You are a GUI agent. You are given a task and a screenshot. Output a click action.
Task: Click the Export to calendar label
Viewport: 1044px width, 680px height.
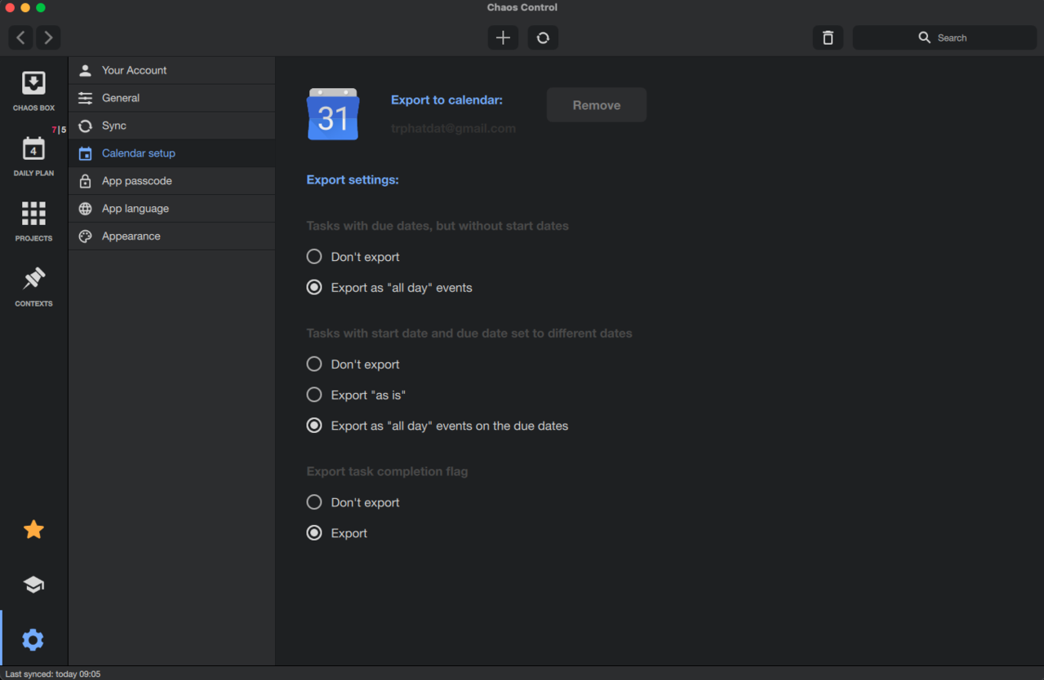(446, 100)
